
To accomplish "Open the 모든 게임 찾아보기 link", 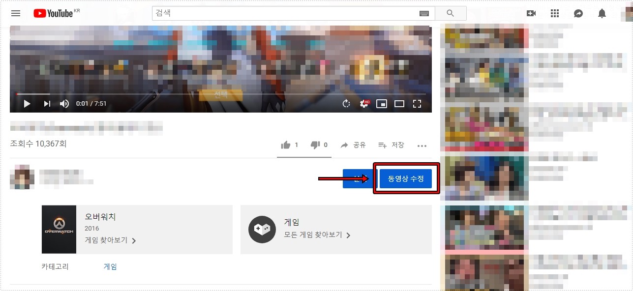I will 318,235.
